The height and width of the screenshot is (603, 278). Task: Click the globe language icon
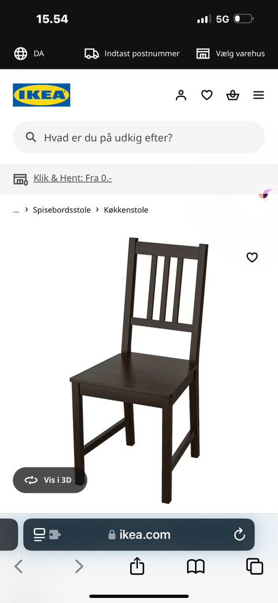coord(21,53)
